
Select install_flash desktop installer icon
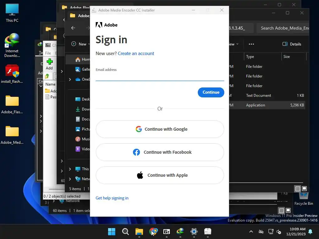[12, 74]
